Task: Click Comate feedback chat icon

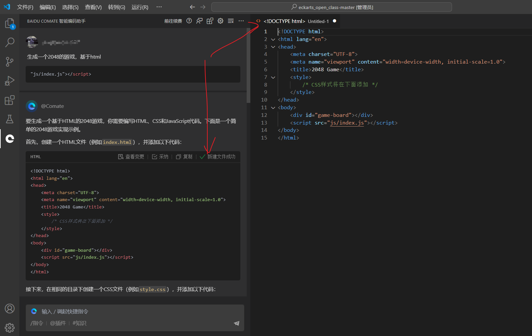Action: [x=199, y=21]
